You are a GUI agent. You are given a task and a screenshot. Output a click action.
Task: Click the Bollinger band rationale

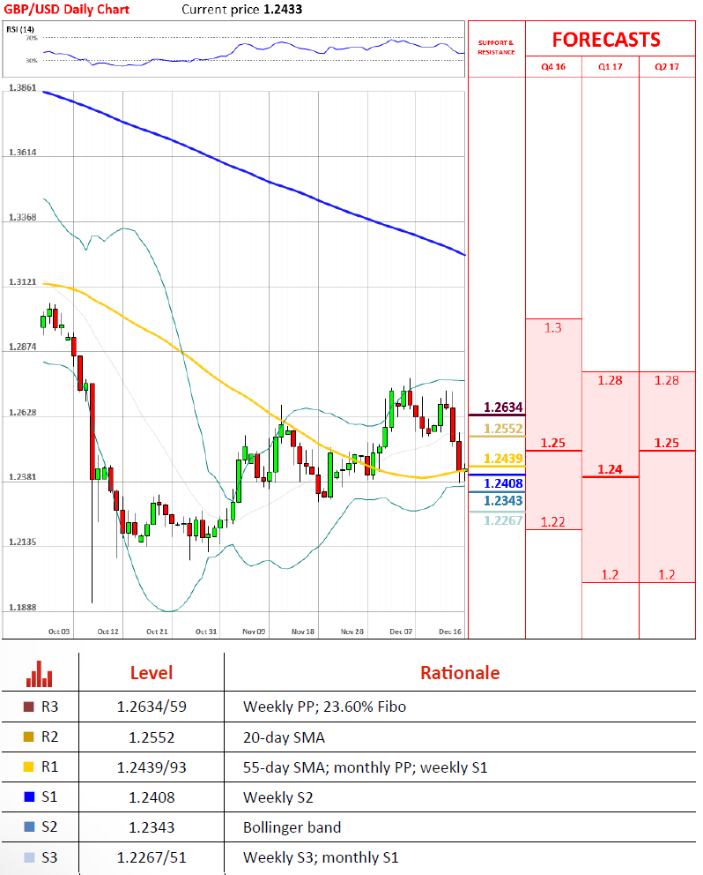coord(292,827)
